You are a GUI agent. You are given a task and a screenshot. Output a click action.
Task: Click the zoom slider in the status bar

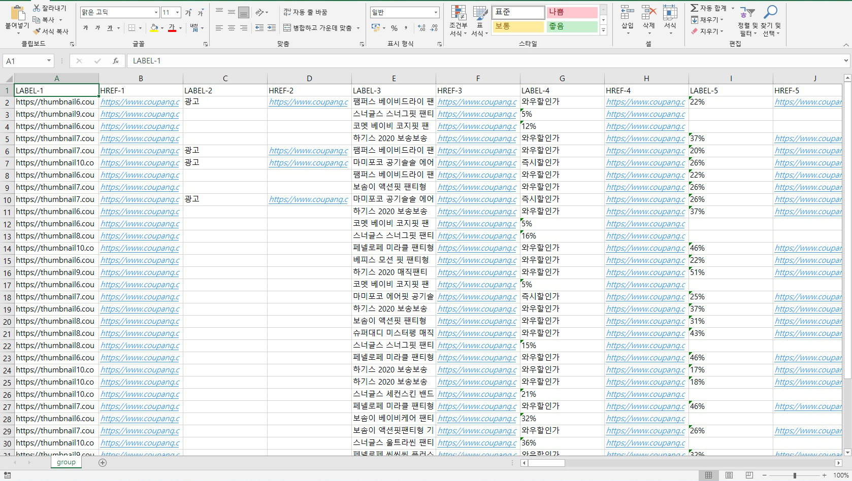point(795,475)
